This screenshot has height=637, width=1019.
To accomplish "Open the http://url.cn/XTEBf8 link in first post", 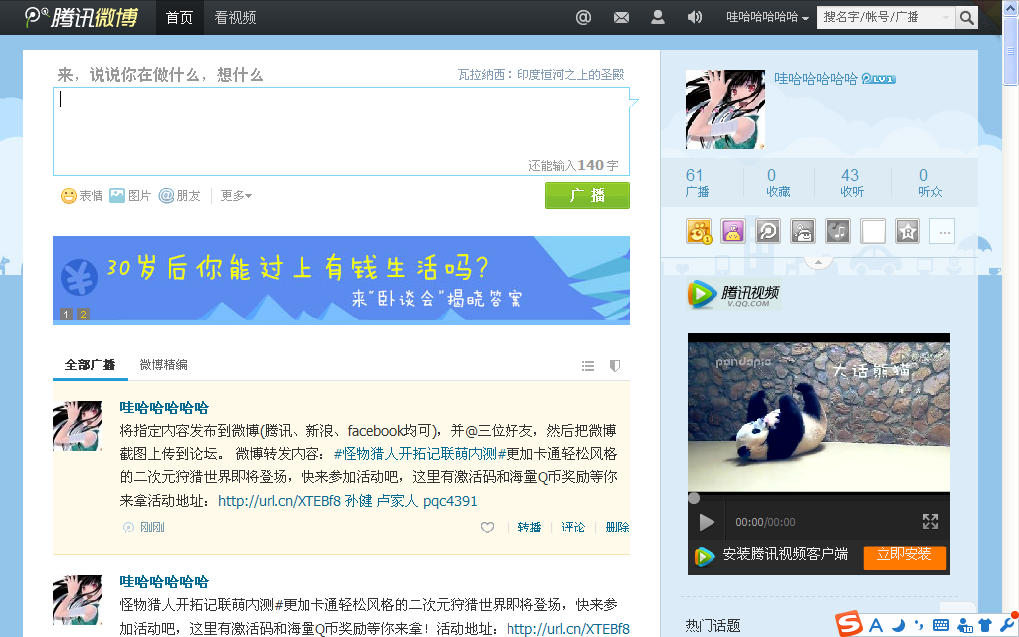I will (x=280, y=501).
